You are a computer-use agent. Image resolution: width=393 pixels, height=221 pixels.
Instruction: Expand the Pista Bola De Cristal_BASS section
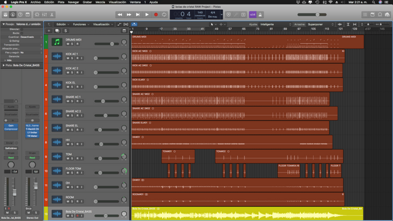(x=4, y=66)
